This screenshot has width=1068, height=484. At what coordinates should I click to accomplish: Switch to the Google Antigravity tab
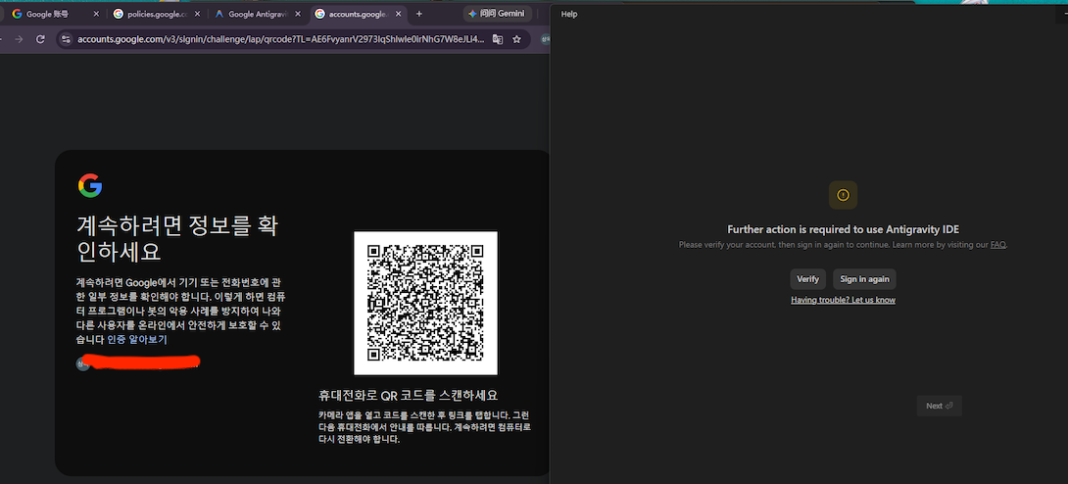(257, 14)
